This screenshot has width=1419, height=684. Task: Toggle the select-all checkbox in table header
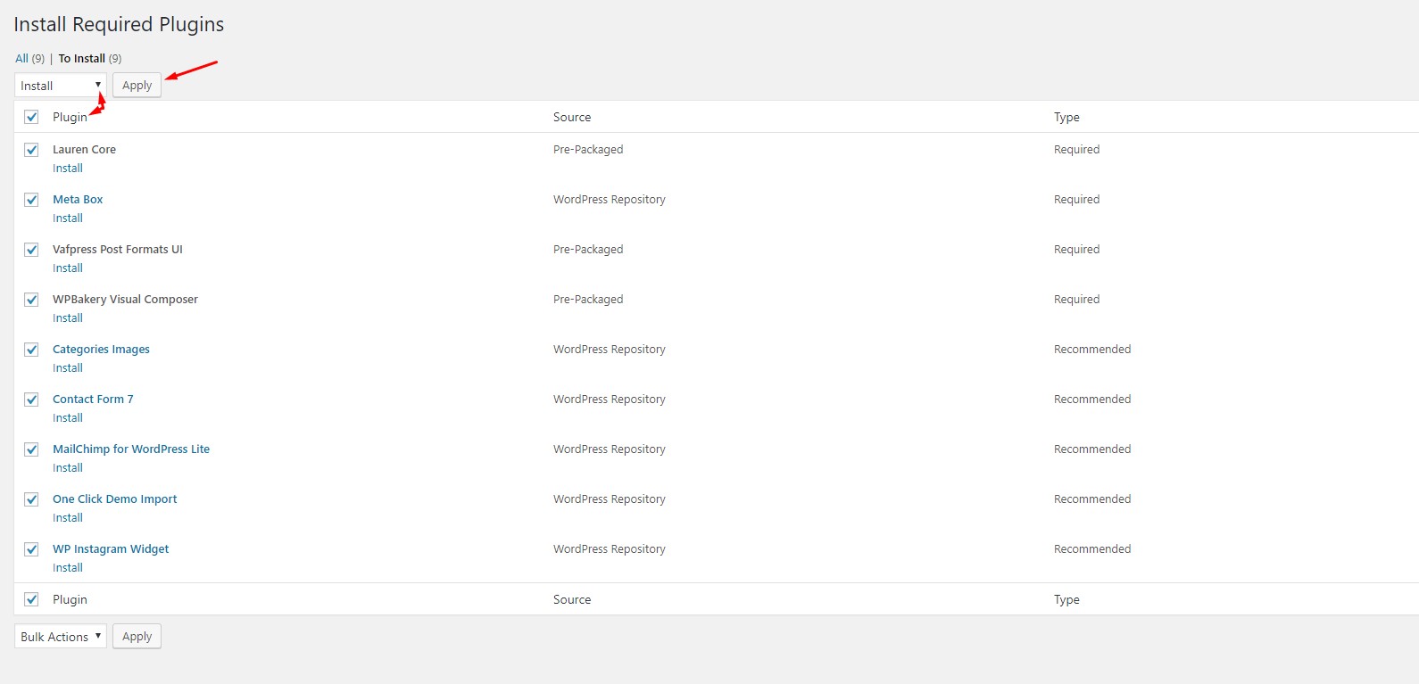pos(31,117)
